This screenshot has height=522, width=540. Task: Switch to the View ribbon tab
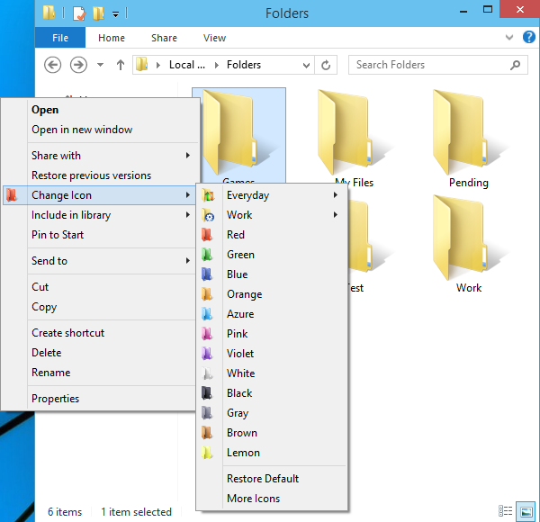coord(214,38)
